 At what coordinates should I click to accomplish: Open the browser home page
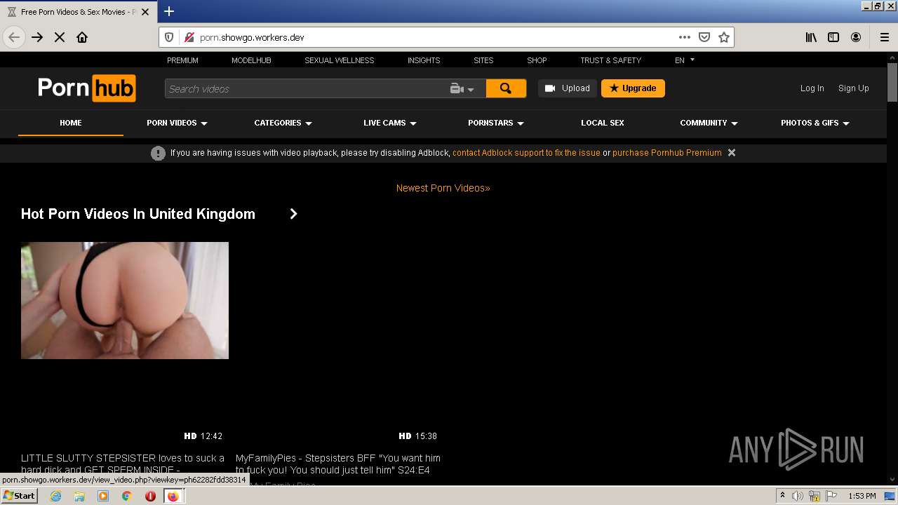point(82,37)
